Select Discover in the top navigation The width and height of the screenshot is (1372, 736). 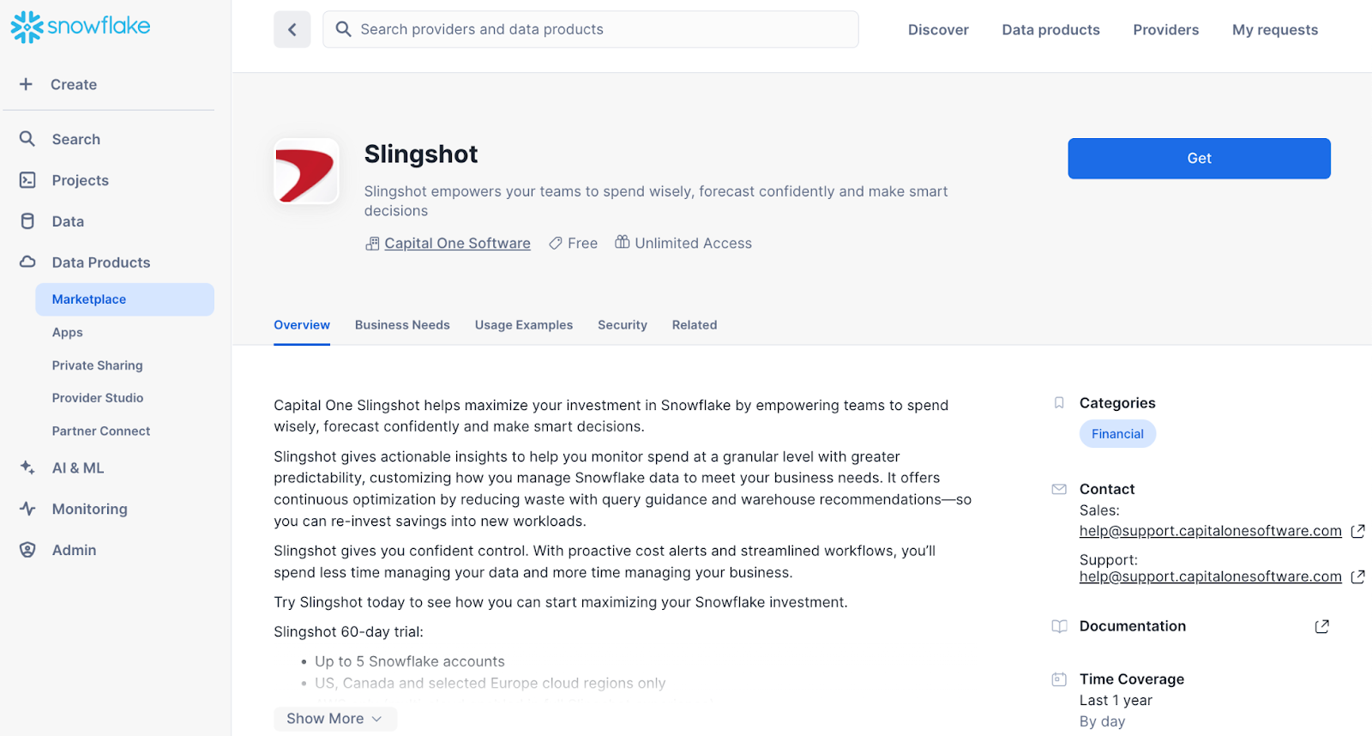(938, 29)
